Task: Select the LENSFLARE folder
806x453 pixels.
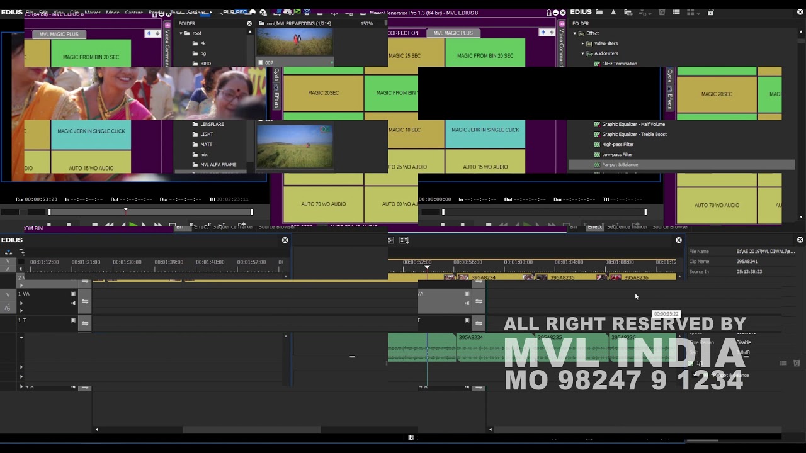Action: tap(212, 125)
